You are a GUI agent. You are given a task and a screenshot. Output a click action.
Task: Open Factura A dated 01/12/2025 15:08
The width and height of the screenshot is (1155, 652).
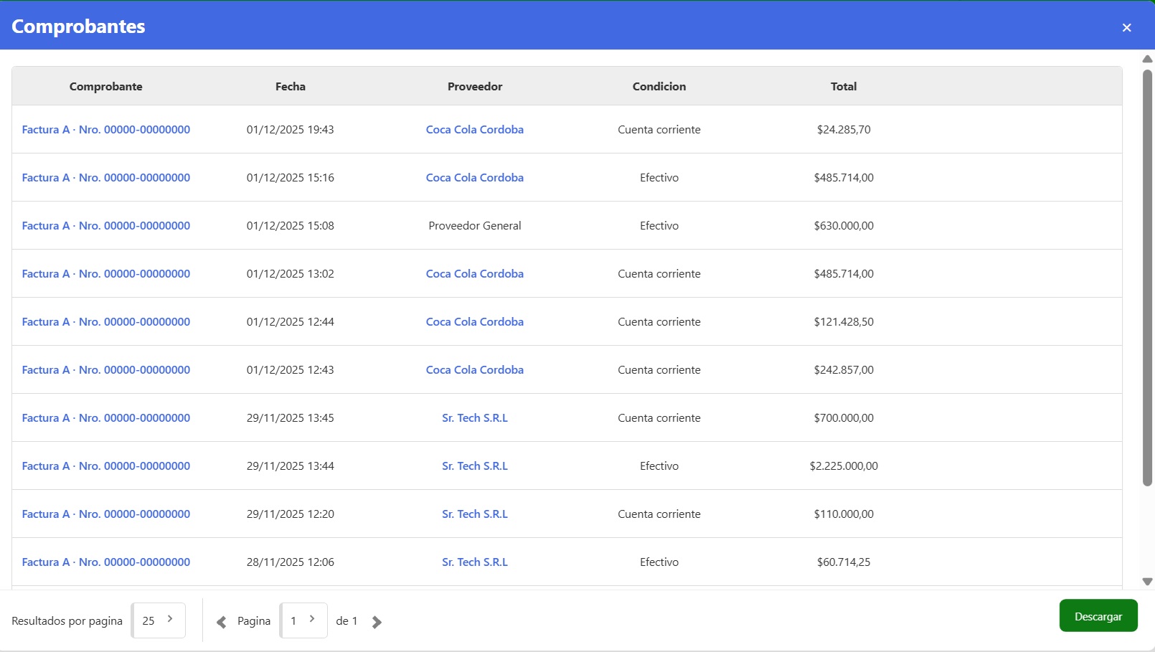[105, 226]
